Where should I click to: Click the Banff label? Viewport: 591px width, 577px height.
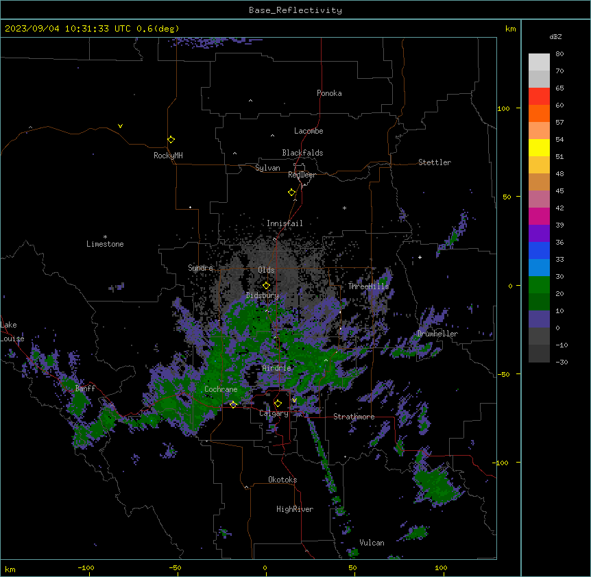(85, 389)
